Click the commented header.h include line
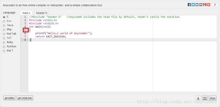 105,17
